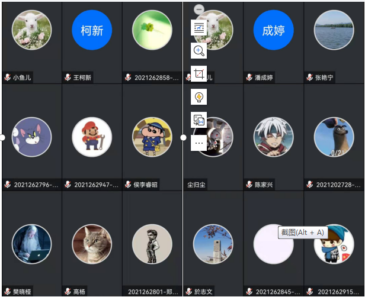The width and height of the screenshot is (365, 297).
Task: Click 张艳宁's muted microphone icon
Action: [309, 77]
